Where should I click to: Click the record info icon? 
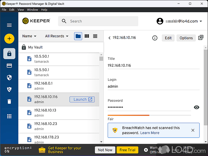click(155, 38)
